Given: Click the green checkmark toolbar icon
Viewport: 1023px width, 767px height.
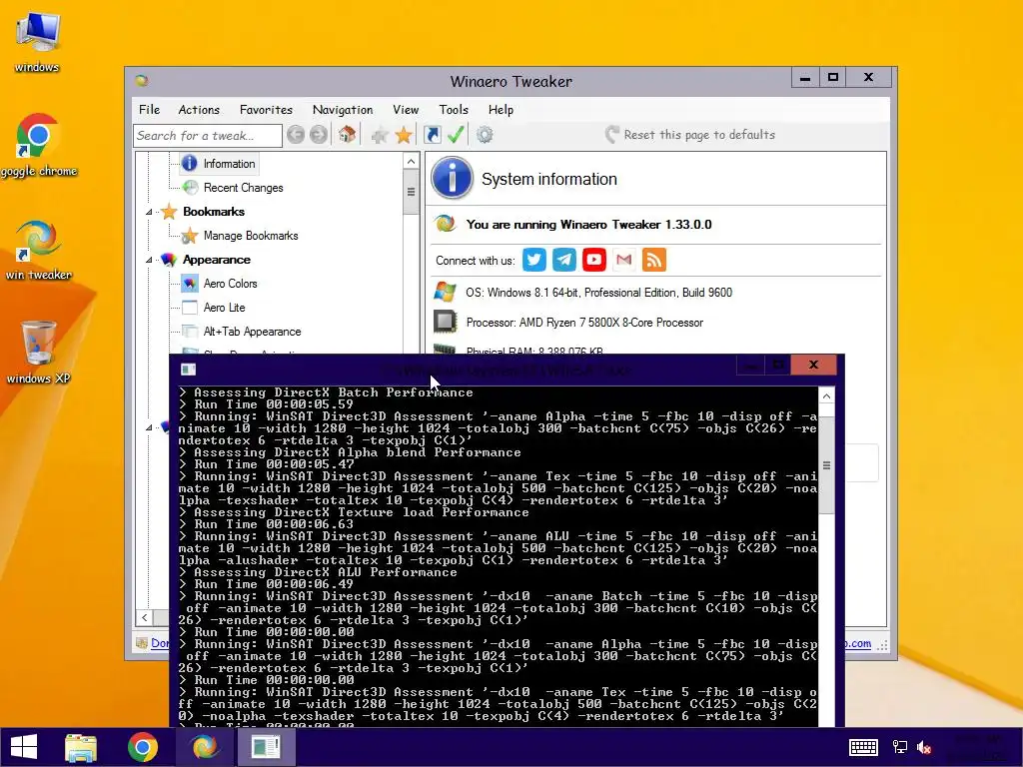Looking at the screenshot, I should (x=456, y=135).
